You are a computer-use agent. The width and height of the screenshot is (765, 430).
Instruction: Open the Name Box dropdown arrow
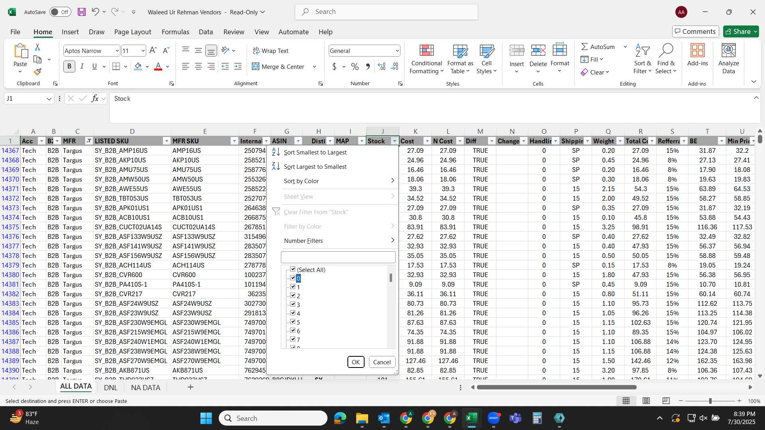click(49, 98)
